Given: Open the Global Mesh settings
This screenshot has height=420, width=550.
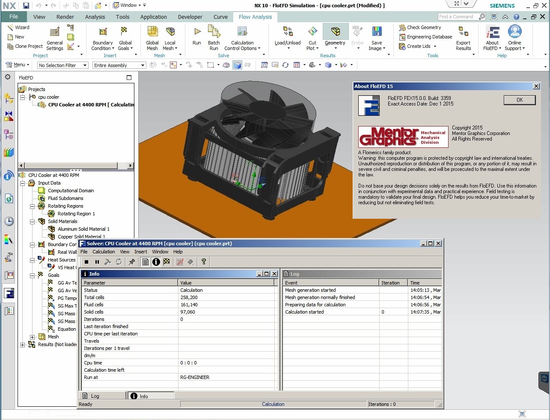Looking at the screenshot, I should click(152, 38).
